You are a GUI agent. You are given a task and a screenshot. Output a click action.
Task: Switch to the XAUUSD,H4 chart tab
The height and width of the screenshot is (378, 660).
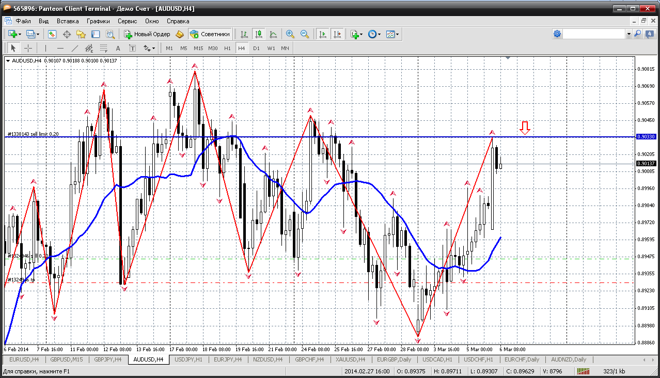coord(351,359)
